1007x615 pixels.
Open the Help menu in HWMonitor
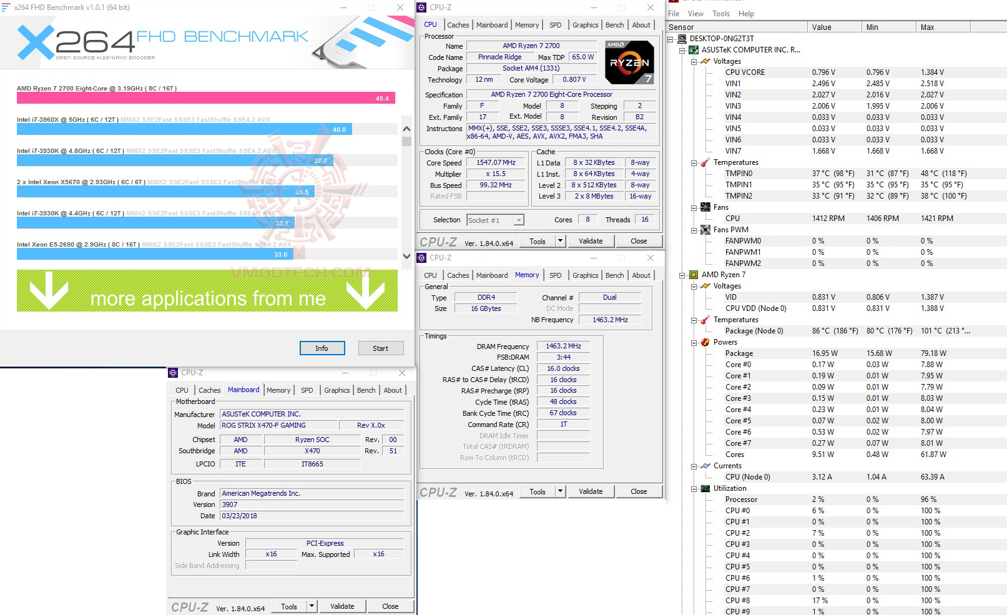(746, 14)
